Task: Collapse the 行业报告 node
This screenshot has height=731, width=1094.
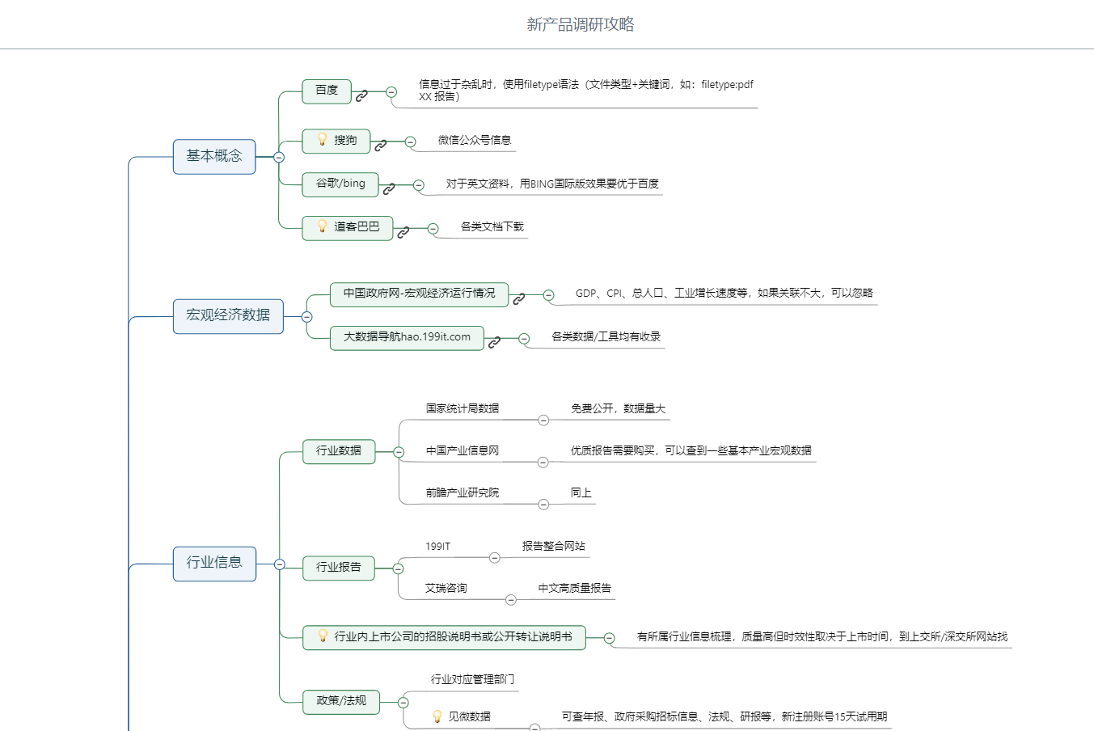Action: 398,569
